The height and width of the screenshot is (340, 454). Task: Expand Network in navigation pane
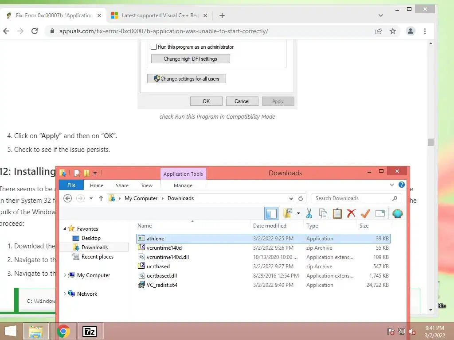click(65, 294)
